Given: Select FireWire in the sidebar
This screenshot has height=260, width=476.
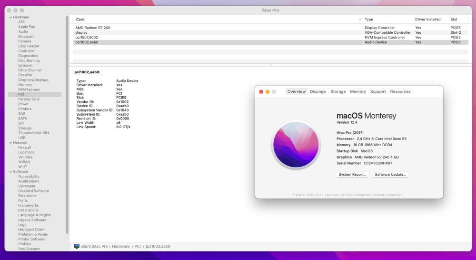Looking at the screenshot, I should (25, 75).
